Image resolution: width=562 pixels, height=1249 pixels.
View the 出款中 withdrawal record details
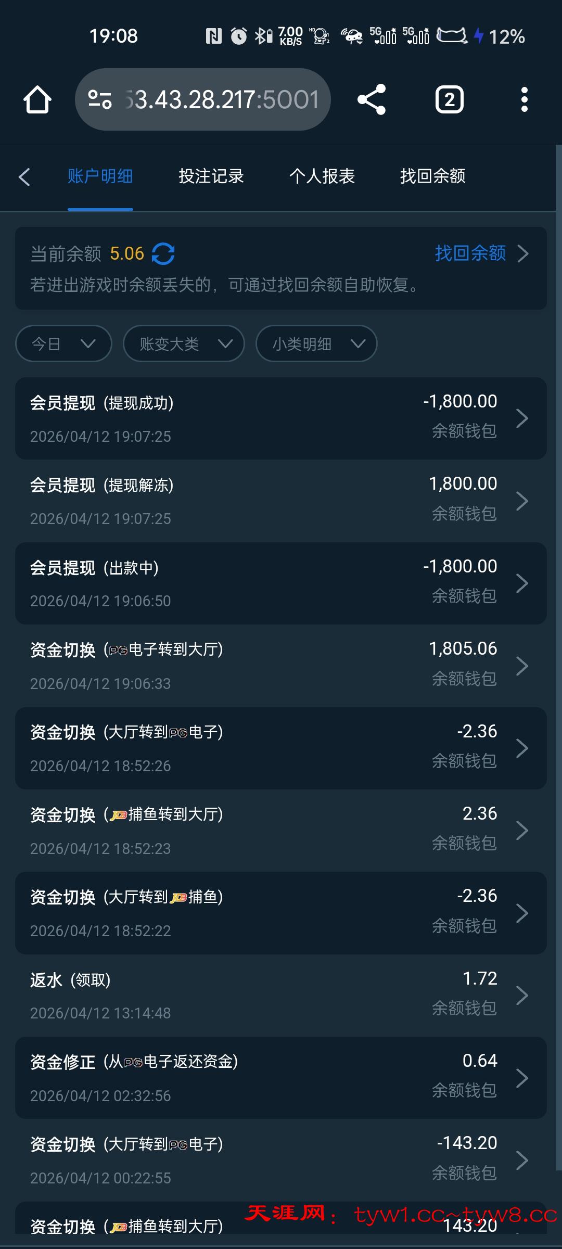point(281,583)
